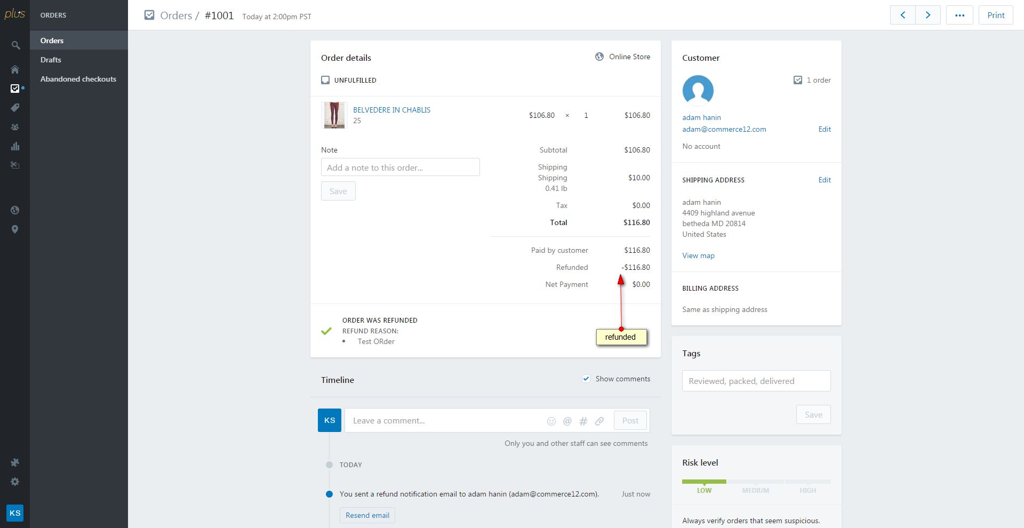Open the BELVEDERE IN CHABLIS product link

click(391, 110)
